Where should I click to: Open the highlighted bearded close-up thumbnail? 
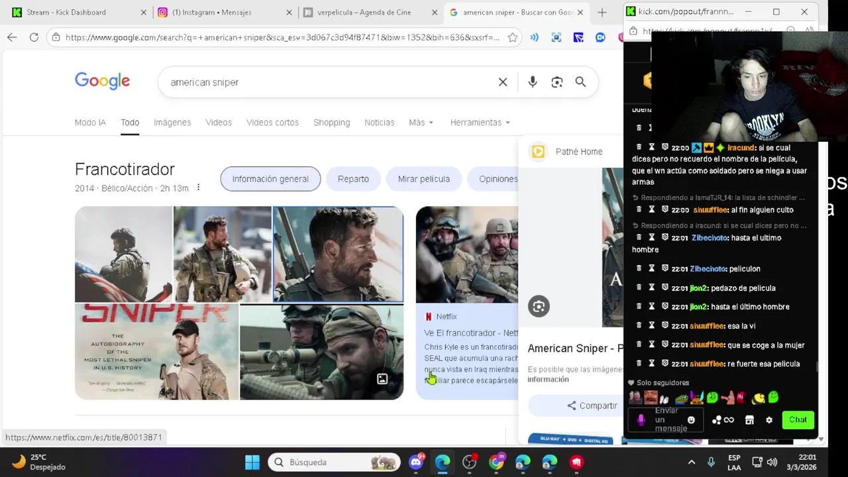338,254
